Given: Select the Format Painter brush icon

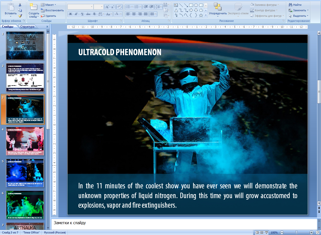Looking at the screenshot, I should coord(20,16).
